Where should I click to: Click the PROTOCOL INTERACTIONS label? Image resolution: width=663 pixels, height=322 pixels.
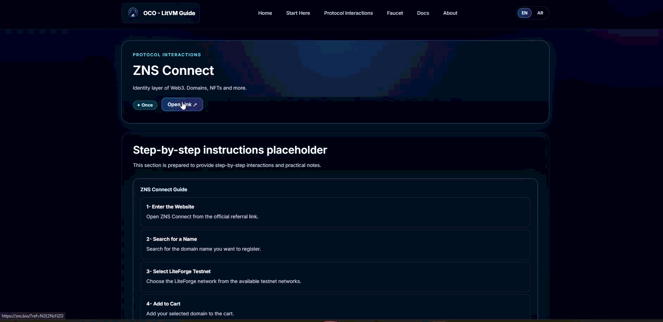pyautogui.click(x=166, y=54)
